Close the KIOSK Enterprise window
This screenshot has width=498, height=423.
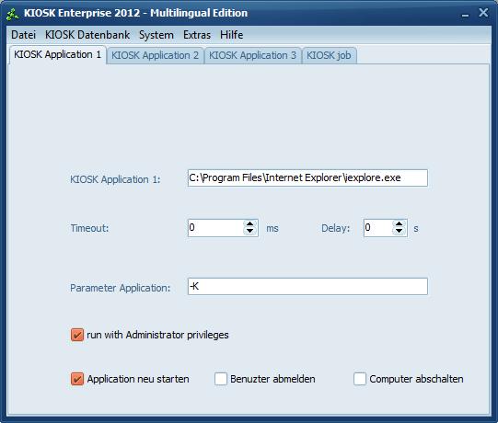(483, 13)
